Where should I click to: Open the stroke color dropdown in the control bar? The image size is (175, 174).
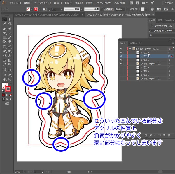(39, 9)
